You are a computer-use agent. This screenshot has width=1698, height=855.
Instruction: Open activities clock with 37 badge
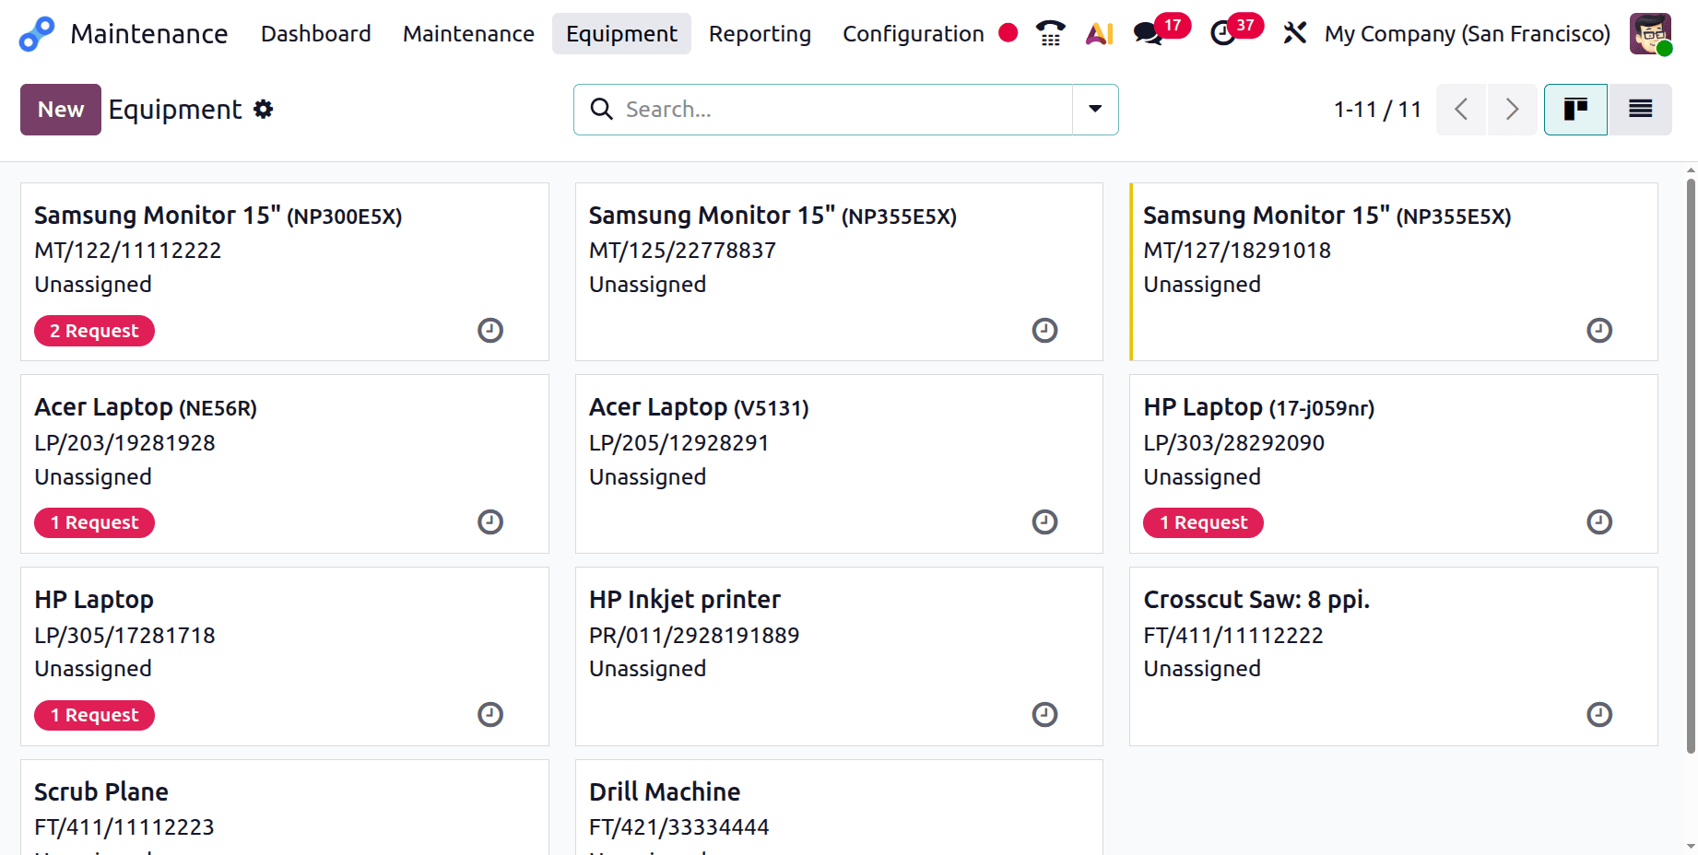(1235, 31)
